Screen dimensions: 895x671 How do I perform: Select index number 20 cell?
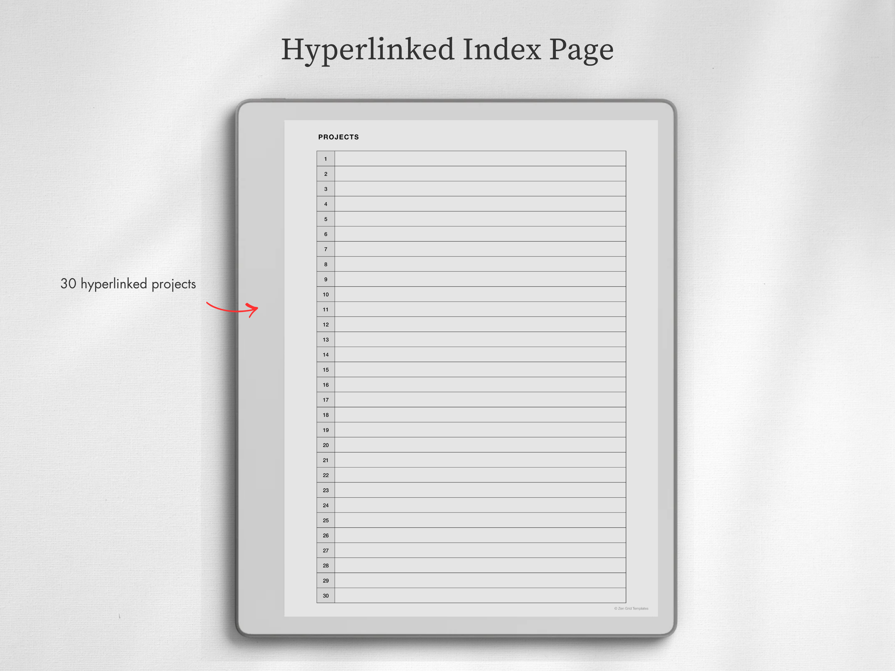(326, 445)
